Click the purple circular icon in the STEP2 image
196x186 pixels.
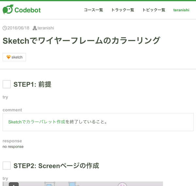pyautogui.click(x=122, y=184)
